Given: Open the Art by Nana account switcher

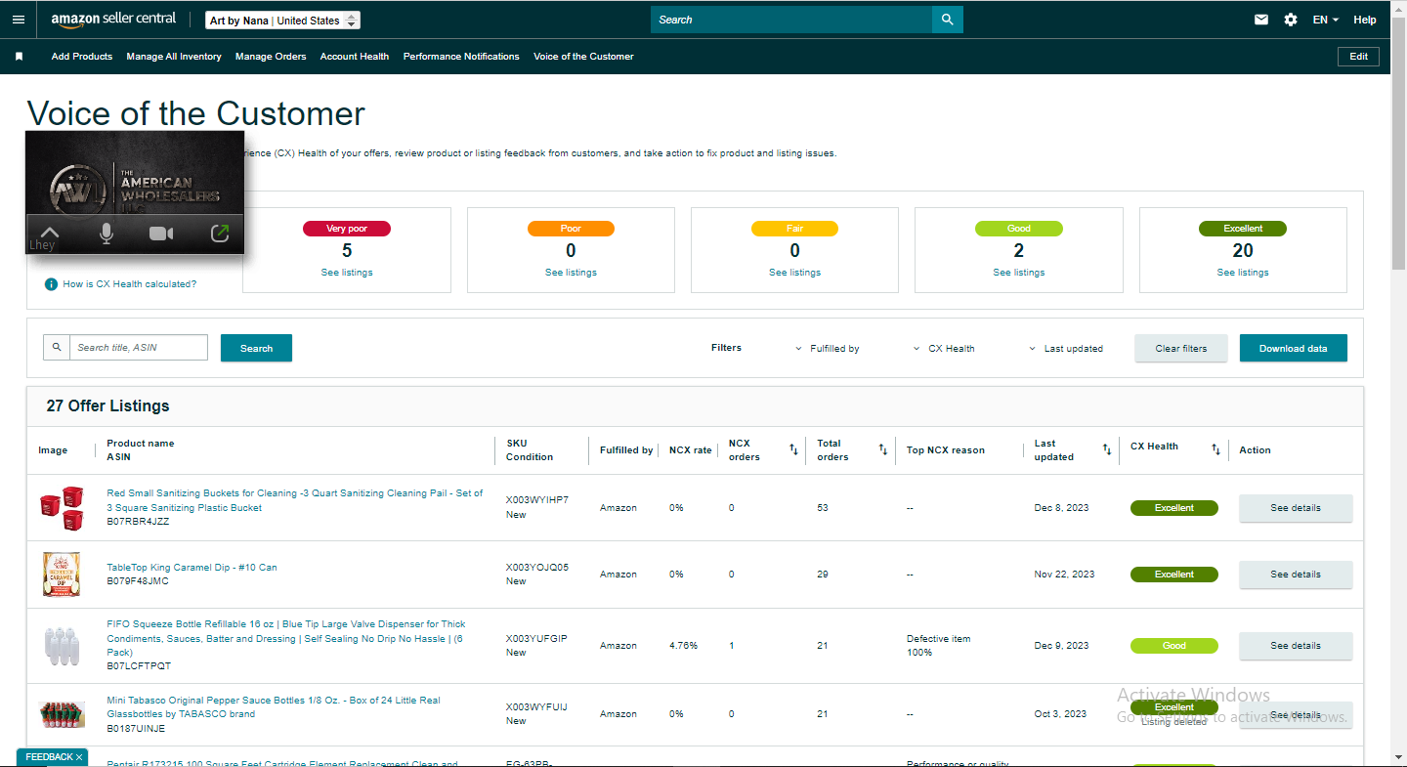Looking at the screenshot, I should [282, 21].
